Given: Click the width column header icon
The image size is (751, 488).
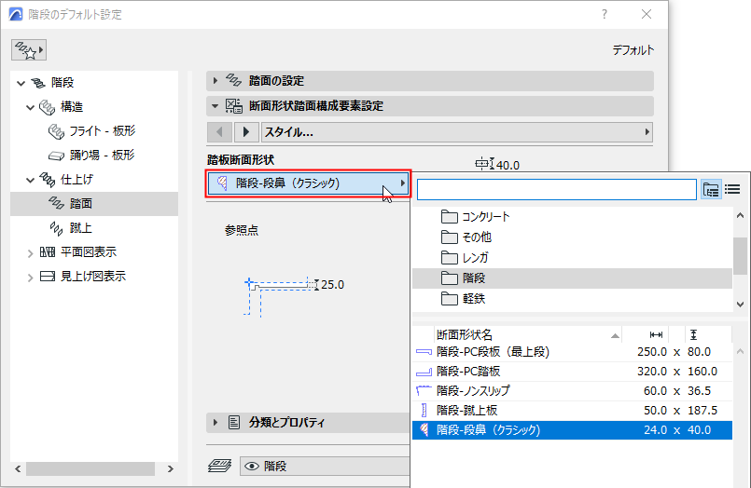Looking at the screenshot, I should click(656, 335).
